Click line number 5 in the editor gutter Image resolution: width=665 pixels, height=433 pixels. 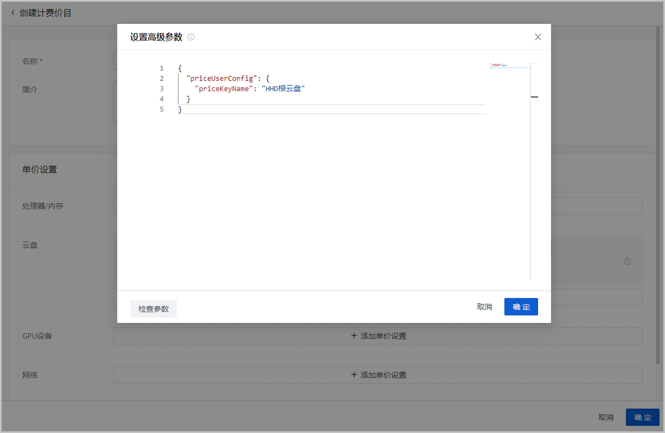[x=161, y=110]
